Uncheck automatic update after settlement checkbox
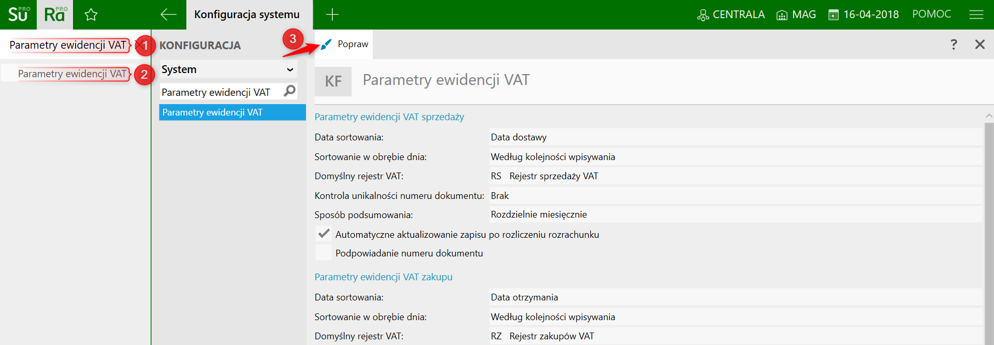 (324, 234)
